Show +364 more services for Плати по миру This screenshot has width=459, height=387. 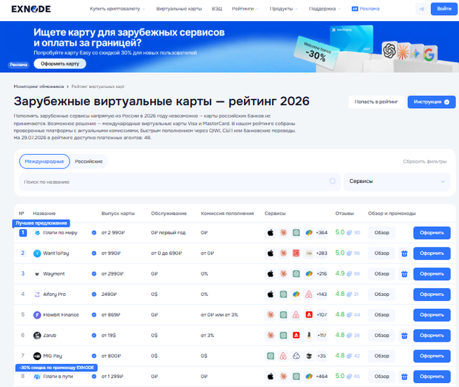pyautogui.click(x=322, y=233)
